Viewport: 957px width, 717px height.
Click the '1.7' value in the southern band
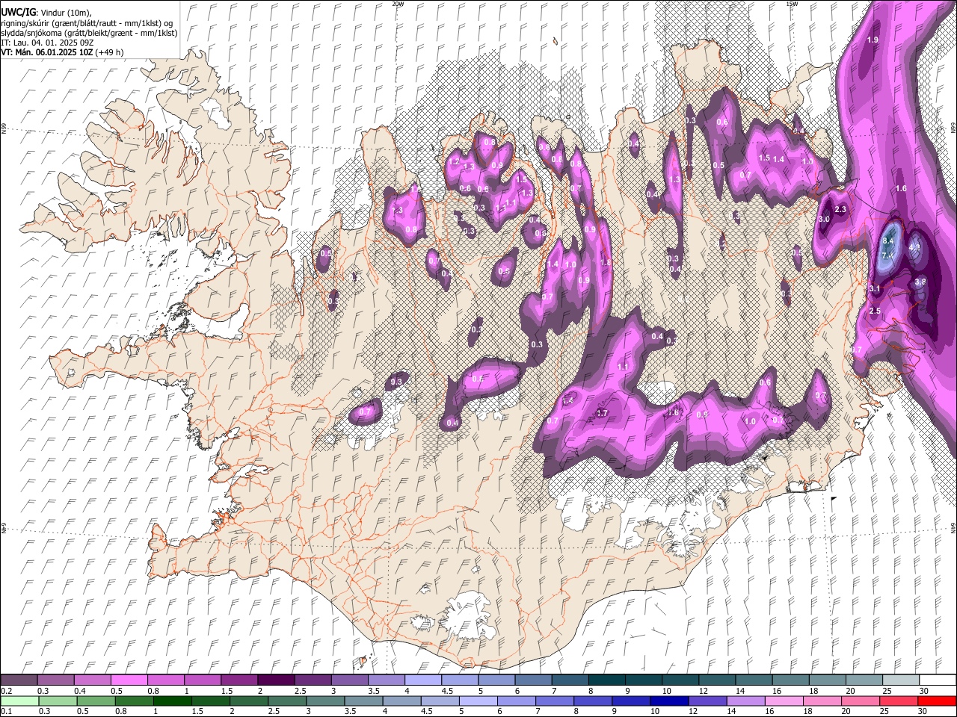click(x=603, y=413)
